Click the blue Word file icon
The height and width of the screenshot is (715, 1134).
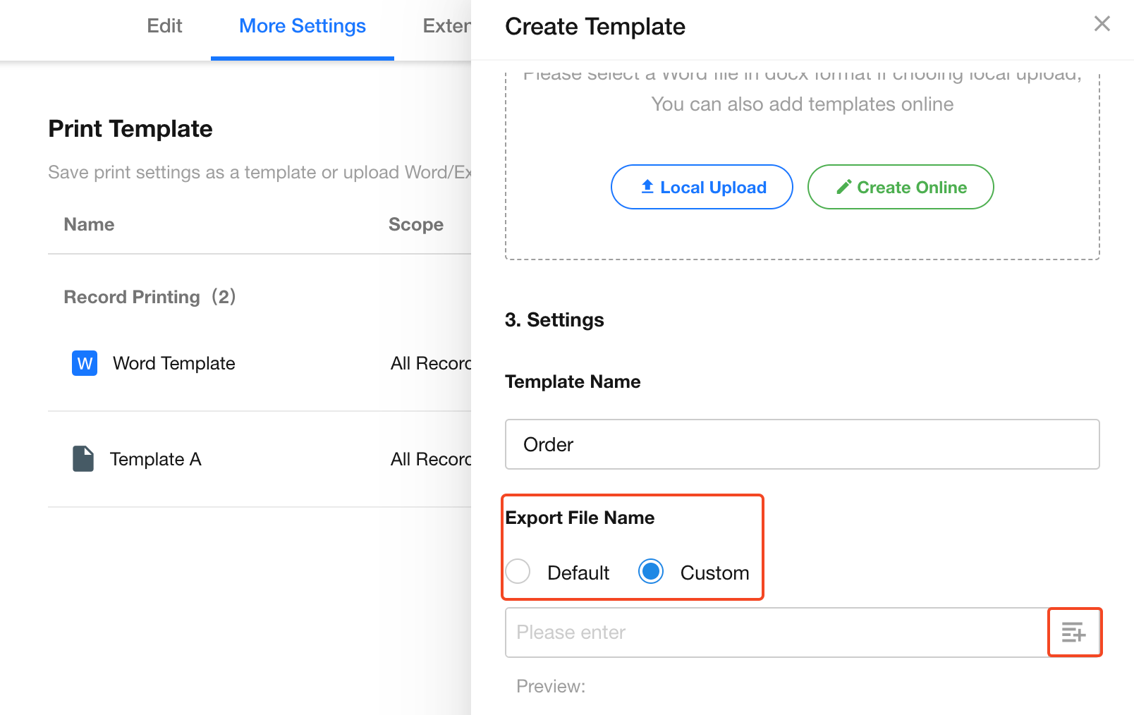coord(85,363)
